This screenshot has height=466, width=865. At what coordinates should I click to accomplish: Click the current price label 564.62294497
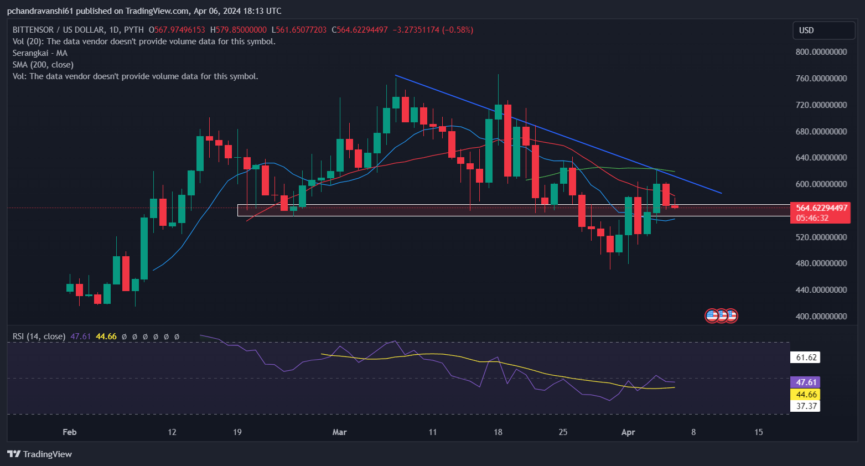coord(821,208)
